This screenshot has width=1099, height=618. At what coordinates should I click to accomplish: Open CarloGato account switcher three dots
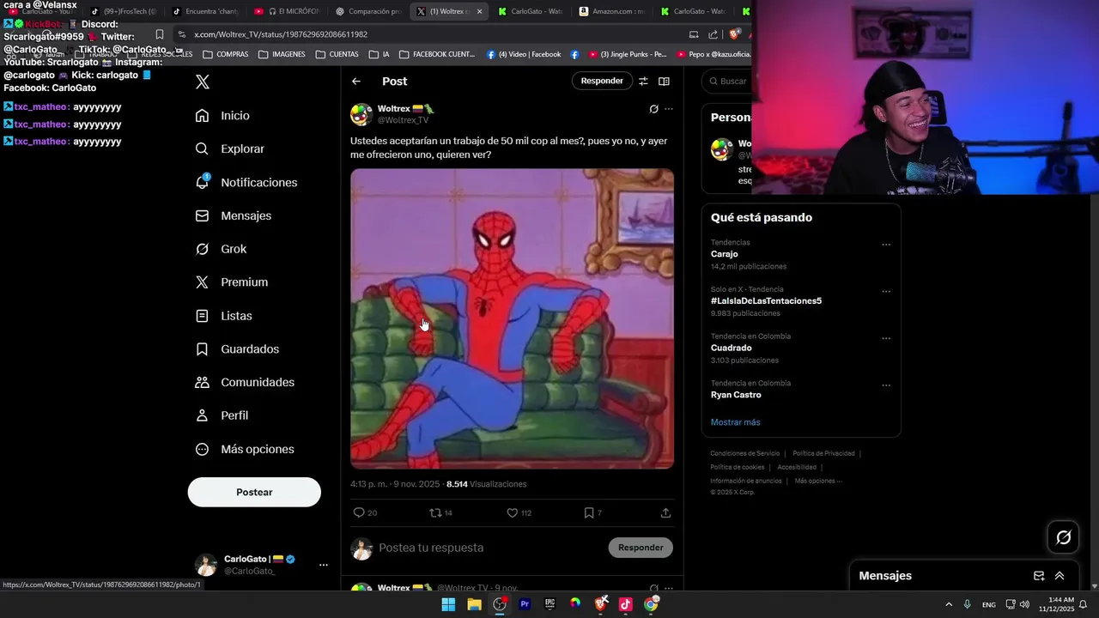tap(324, 565)
